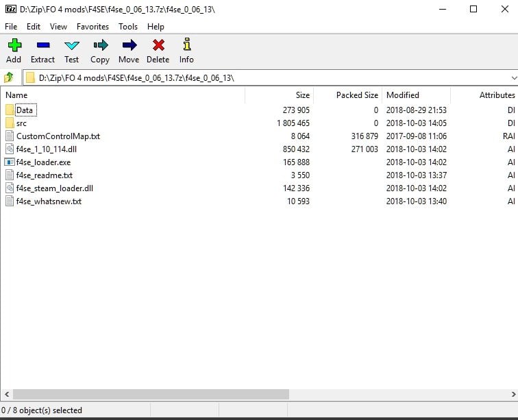This screenshot has width=518, height=420.
Task: Click size value 1 805 465
Action: (x=293, y=123)
